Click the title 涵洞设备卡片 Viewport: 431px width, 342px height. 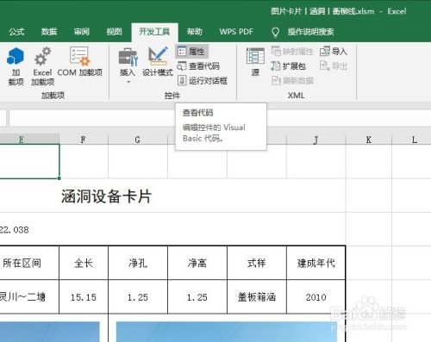point(106,196)
